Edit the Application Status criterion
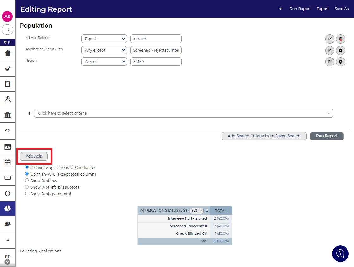Image resolution: width=354 pixels, height=267 pixels. coord(330,50)
